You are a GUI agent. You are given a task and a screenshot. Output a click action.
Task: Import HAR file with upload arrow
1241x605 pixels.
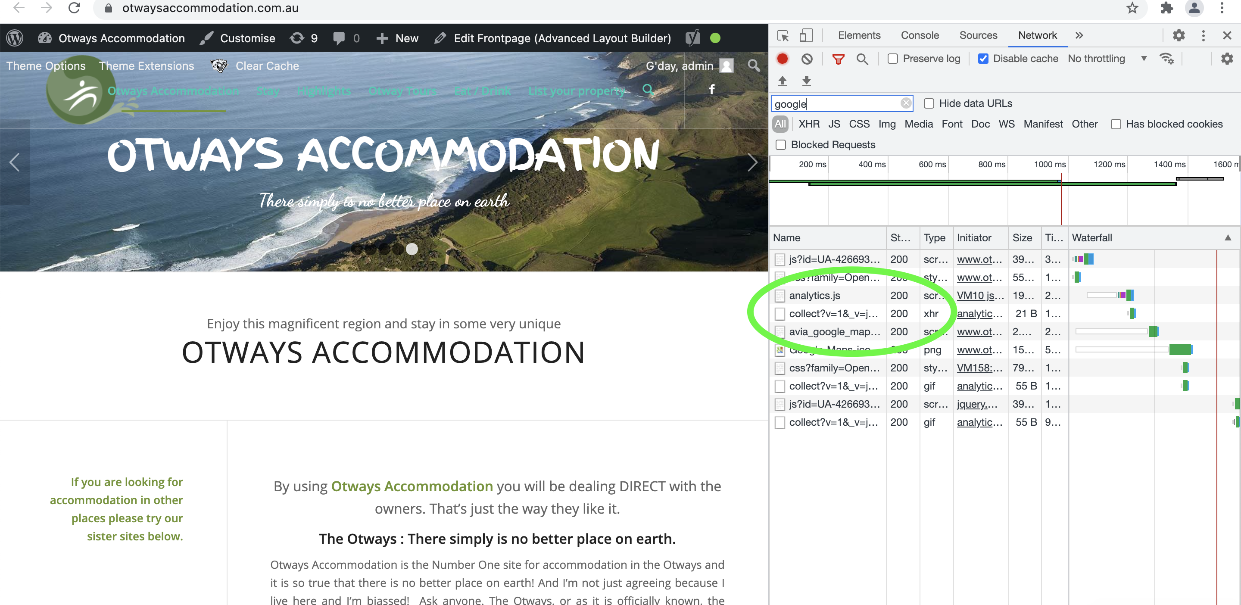[x=783, y=81]
